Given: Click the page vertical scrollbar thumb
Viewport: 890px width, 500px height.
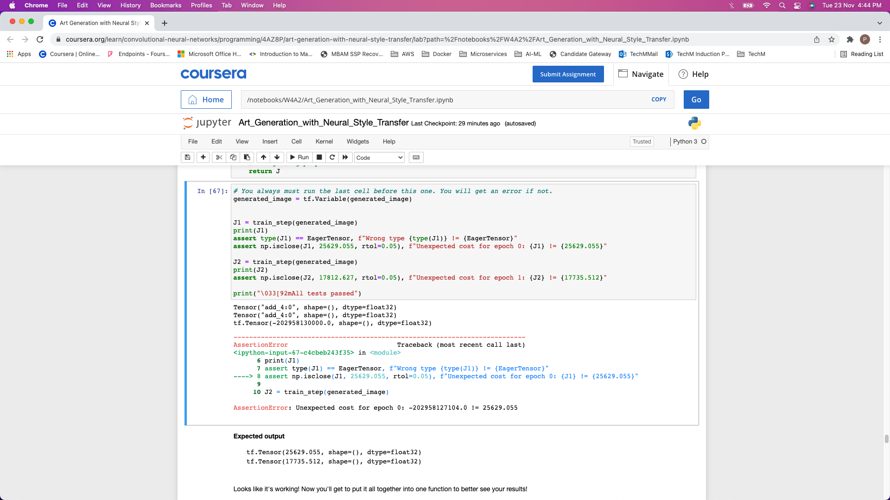Looking at the screenshot, I should (886, 439).
